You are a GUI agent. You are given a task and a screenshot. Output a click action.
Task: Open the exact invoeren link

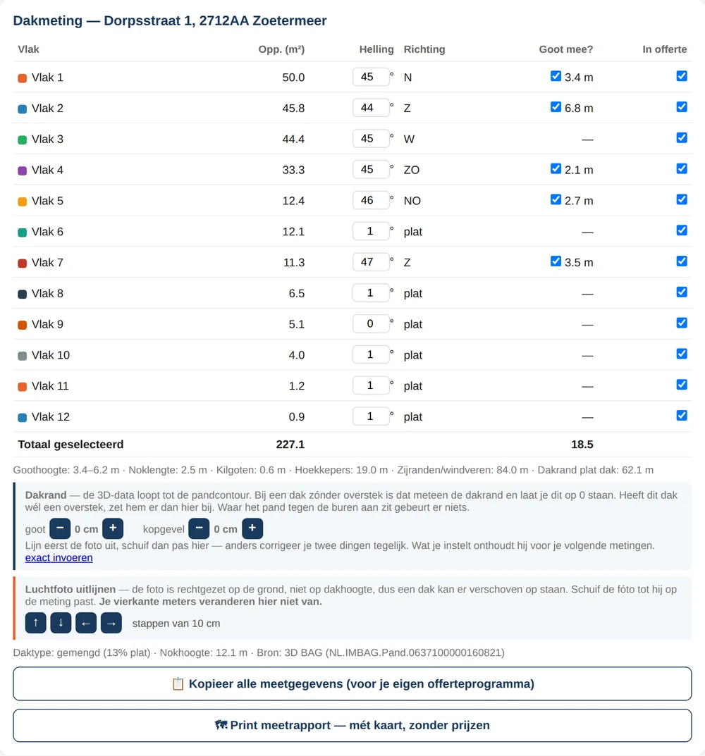(59, 558)
